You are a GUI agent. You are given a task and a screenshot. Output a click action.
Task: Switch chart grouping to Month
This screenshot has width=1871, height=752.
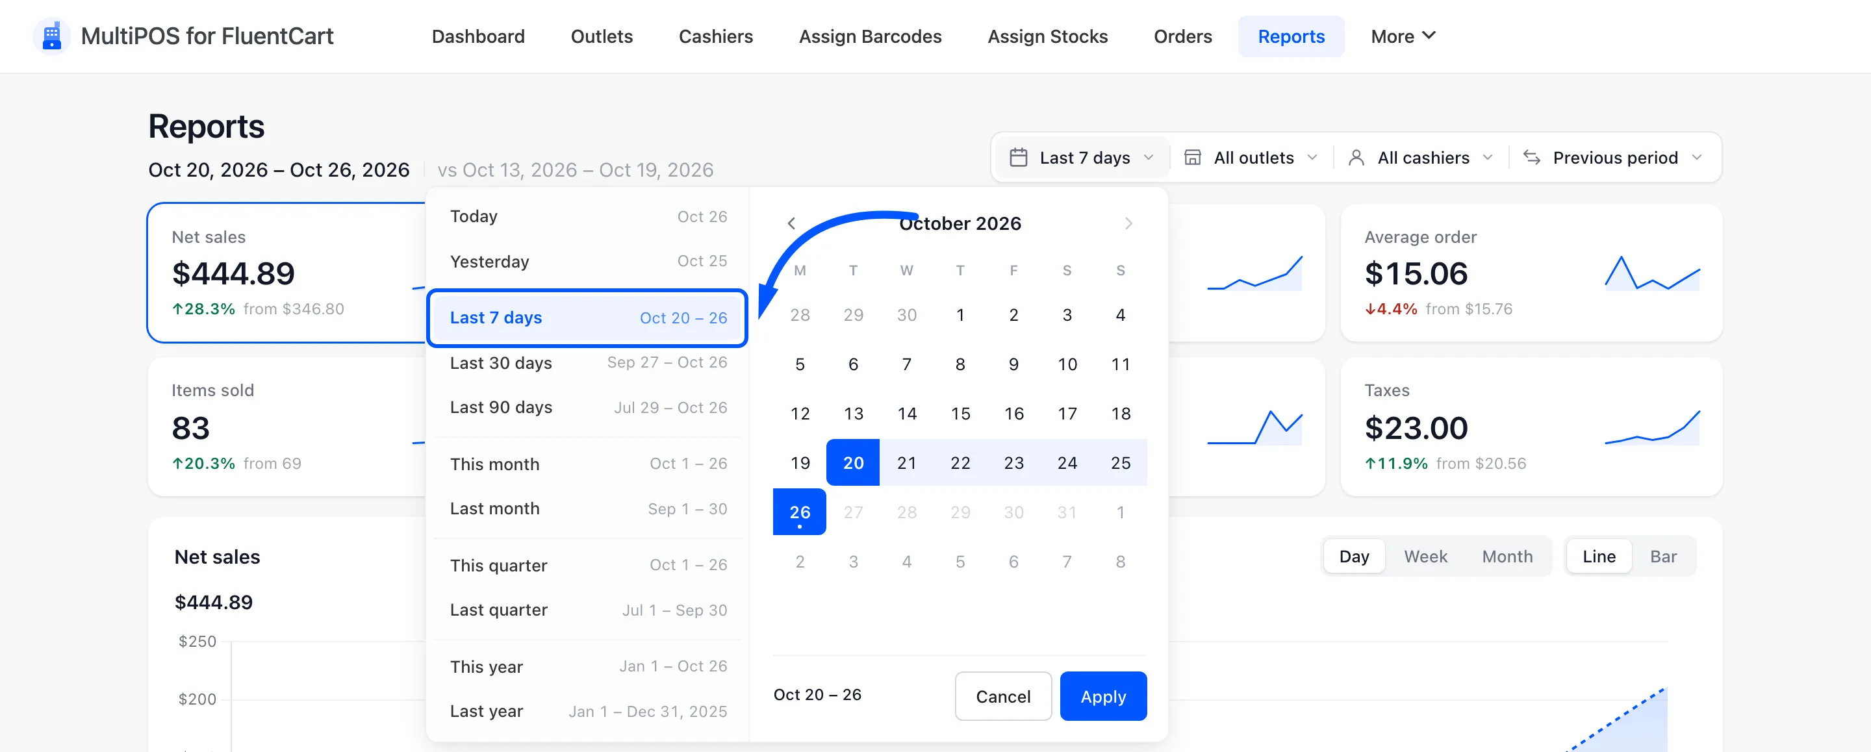pos(1507,557)
